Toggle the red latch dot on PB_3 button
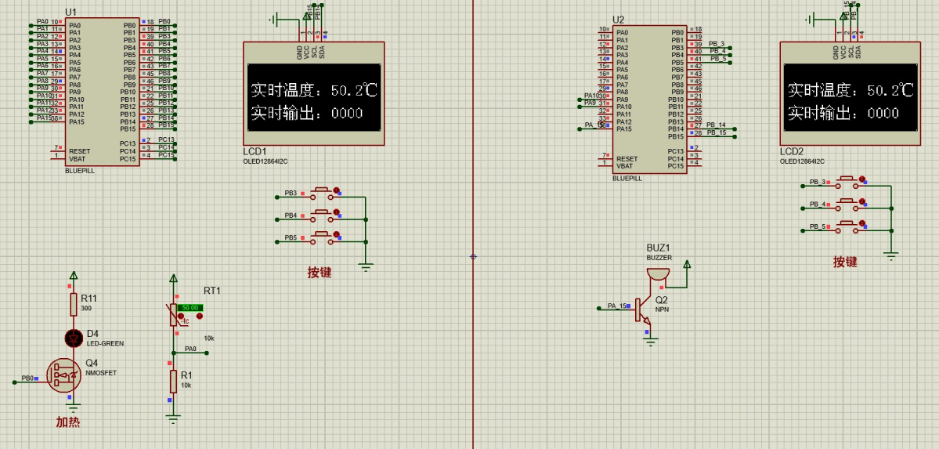The width and height of the screenshot is (939, 449). point(861,181)
